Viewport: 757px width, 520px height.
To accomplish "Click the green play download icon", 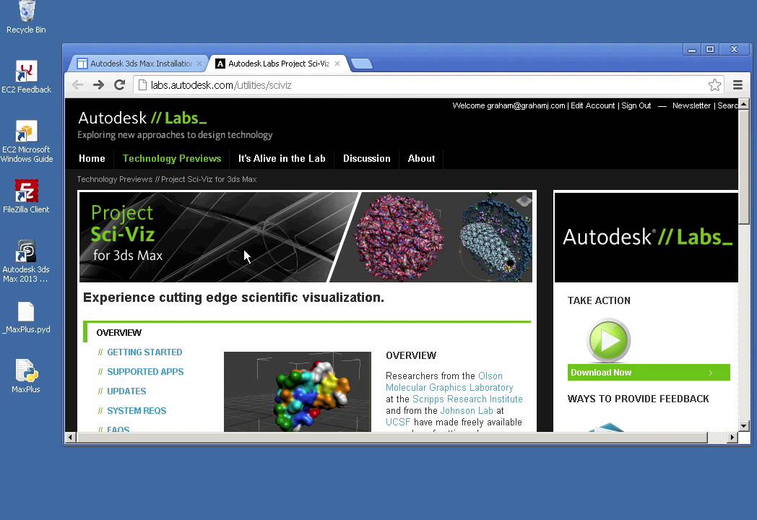I will tap(608, 340).
